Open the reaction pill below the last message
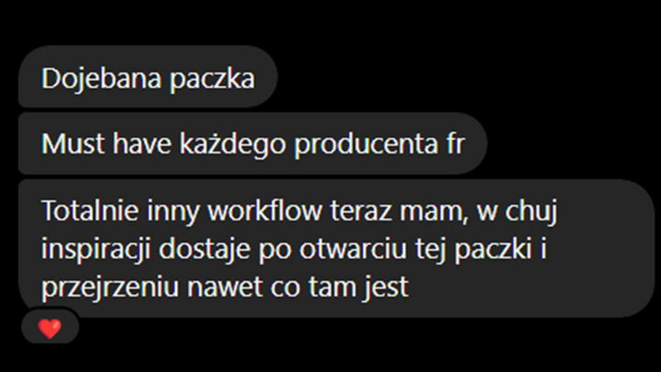 click(x=50, y=326)
